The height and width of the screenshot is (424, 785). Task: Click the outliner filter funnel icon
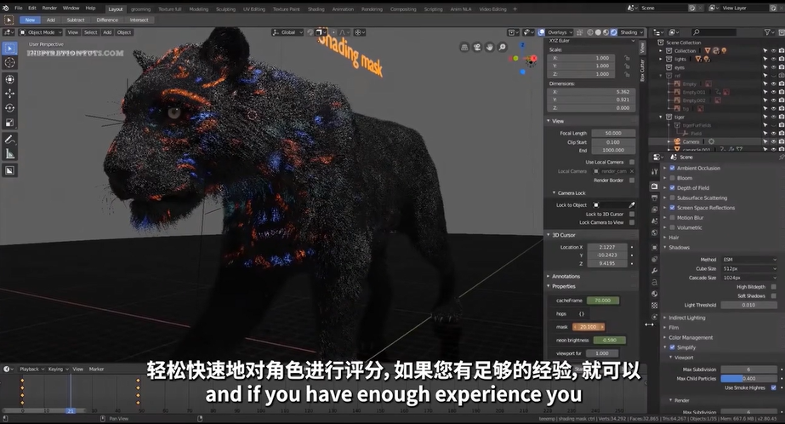click(x=767, y=32)
